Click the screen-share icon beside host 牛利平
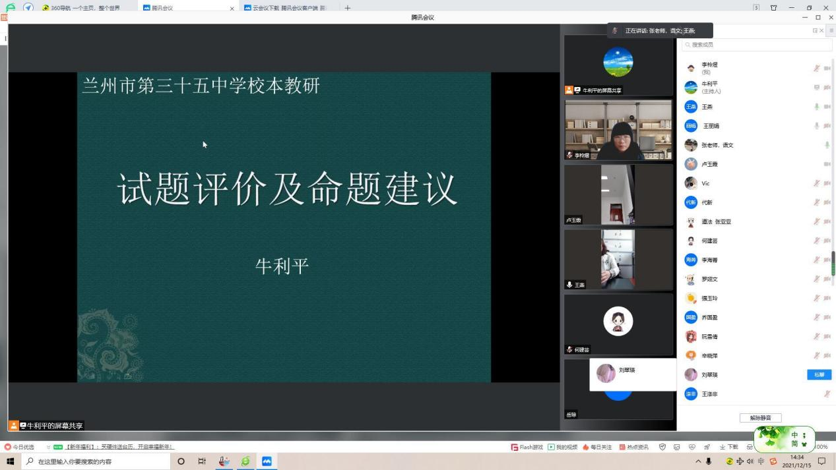Viewport: 836px width, 470px height. click(817, 87)
